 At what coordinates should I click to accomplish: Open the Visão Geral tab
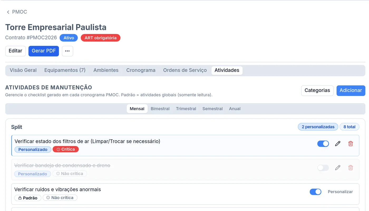tap(23, 70)
